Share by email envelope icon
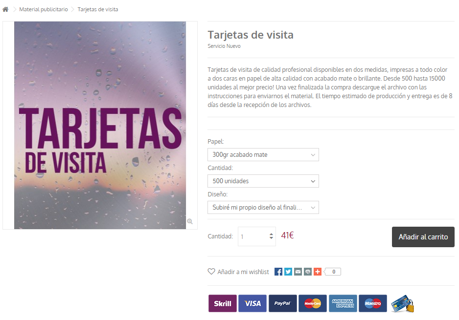This screenshot has width=459, height=320. pyautogui.click(x=298, y=272)
